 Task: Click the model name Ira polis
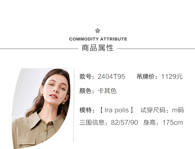click(116, 110)
